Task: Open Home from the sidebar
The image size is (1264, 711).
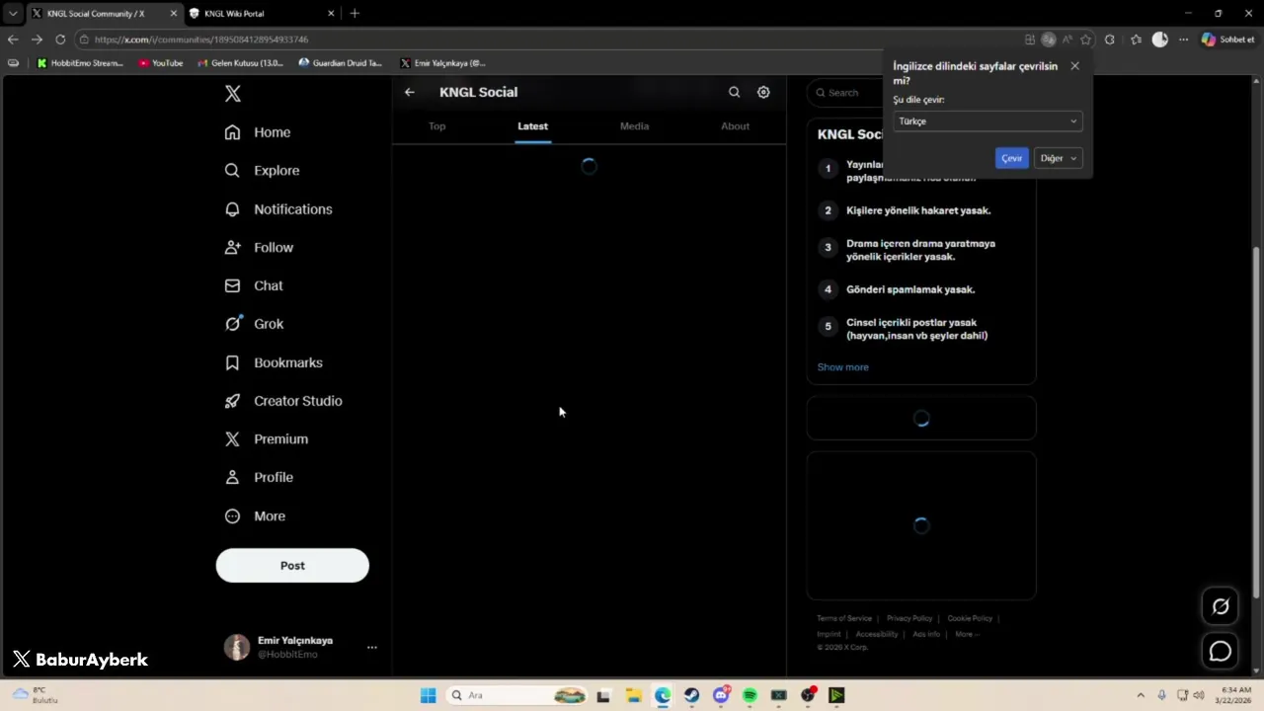Action: point(258,132)
